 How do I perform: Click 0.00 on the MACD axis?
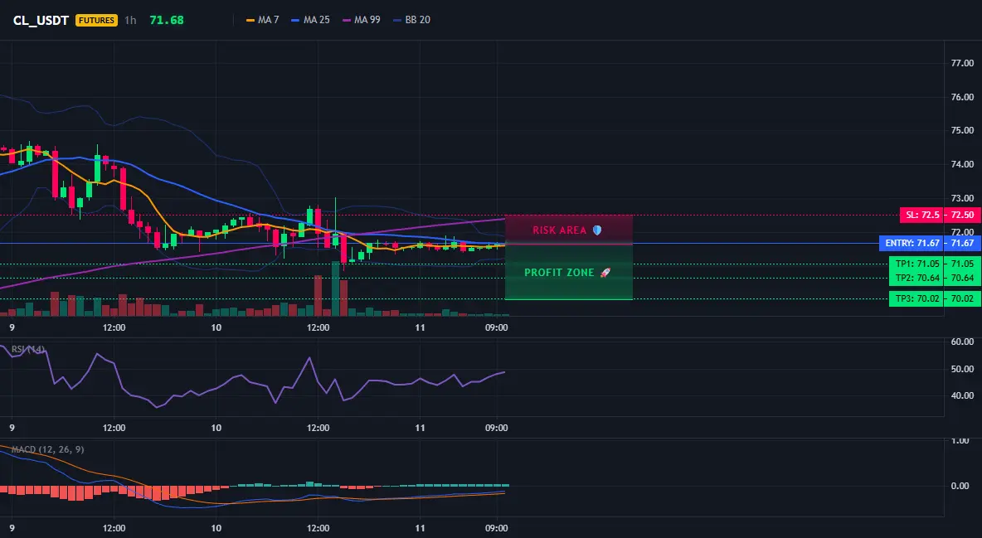[x=960, y=486]
